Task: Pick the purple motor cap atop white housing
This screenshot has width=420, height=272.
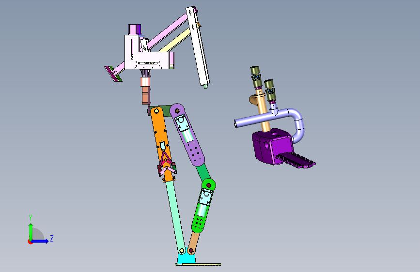Action: pyautogui.click(x=135, y=30)
